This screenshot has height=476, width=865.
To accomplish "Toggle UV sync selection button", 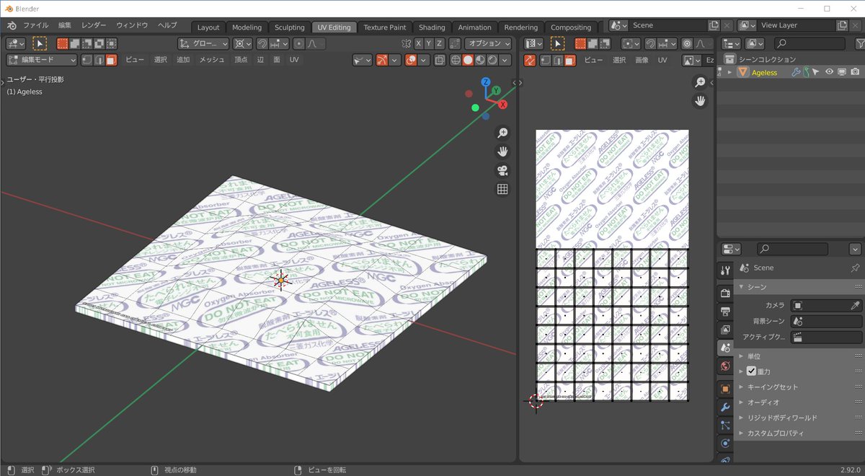I will click(530, 60).
